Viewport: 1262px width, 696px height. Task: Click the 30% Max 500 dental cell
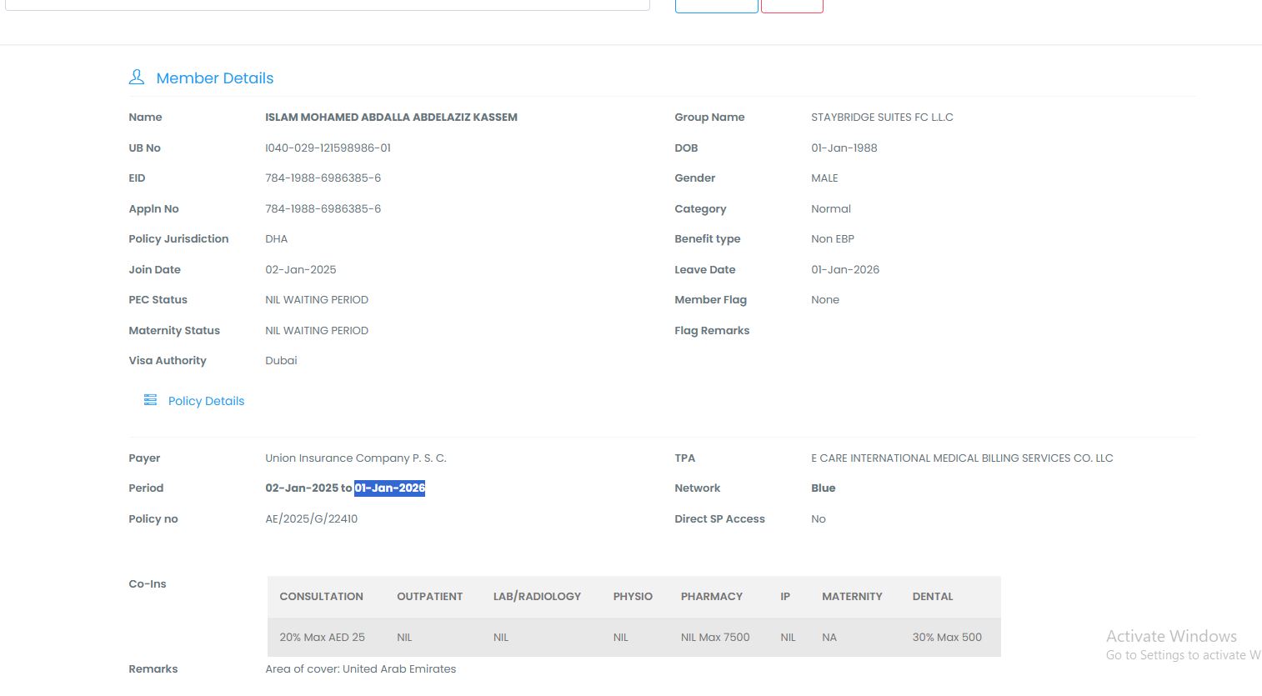(947, 638)
